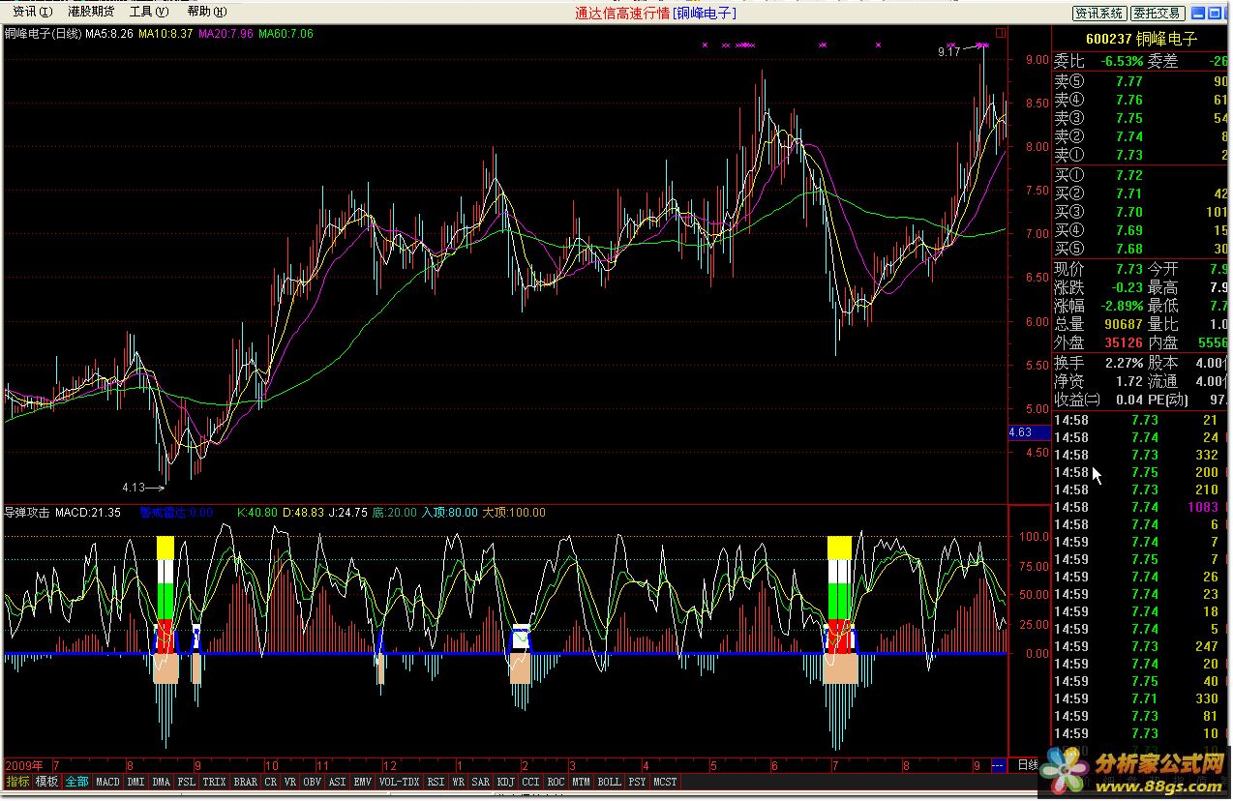This screenshot has height=801, width=1233.
Task: Click the MACD:21.35 indicator value
Action: pyautogui.click(x=88, y=512)
